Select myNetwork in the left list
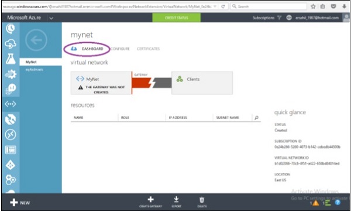The width and height of the screenshot is (351, 211). click(35, 70)
